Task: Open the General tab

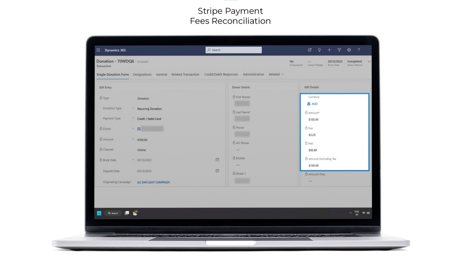Action: 161,74
